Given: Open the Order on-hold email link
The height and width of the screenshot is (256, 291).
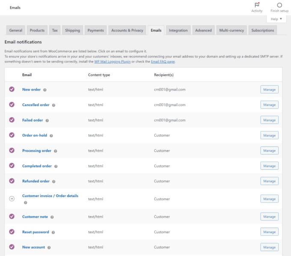Looking at the screenshot, I should point(34,136).
